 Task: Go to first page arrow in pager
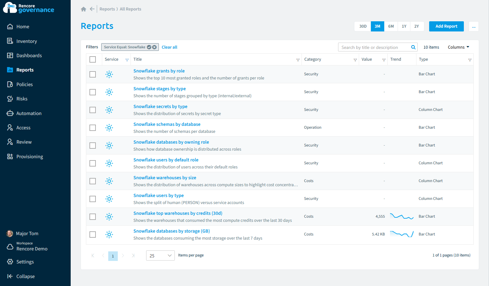point(93,255)
